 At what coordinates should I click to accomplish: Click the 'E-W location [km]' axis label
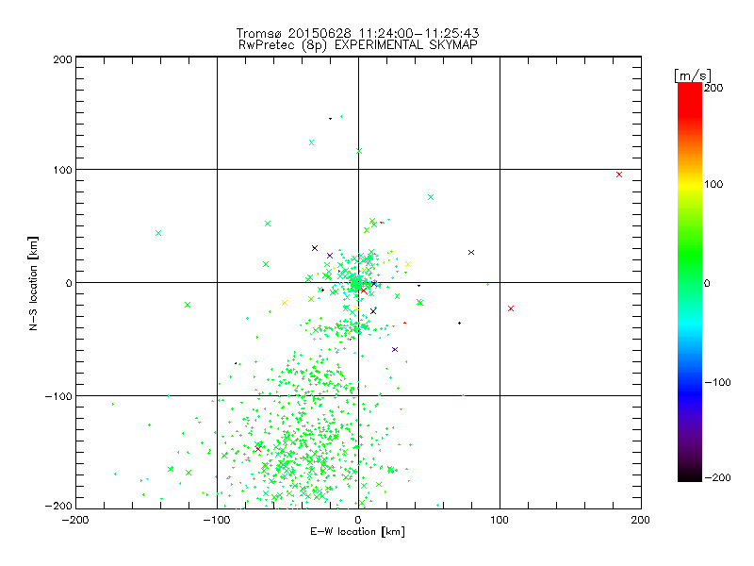[x=358, y=532]
